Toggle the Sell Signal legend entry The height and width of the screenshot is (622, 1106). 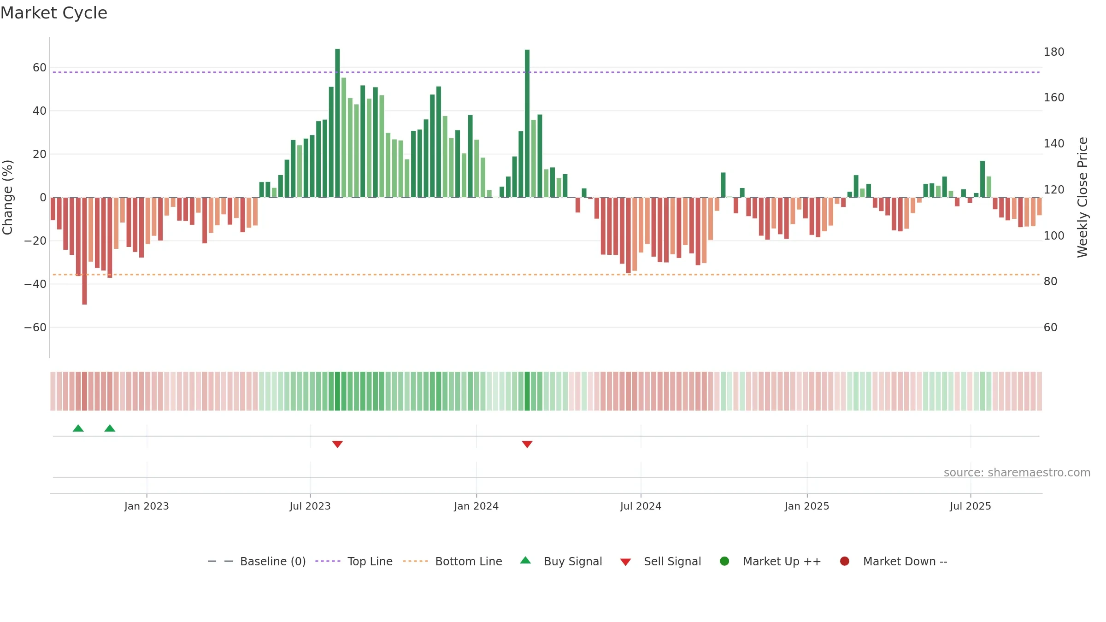click(x=660, y=561)
